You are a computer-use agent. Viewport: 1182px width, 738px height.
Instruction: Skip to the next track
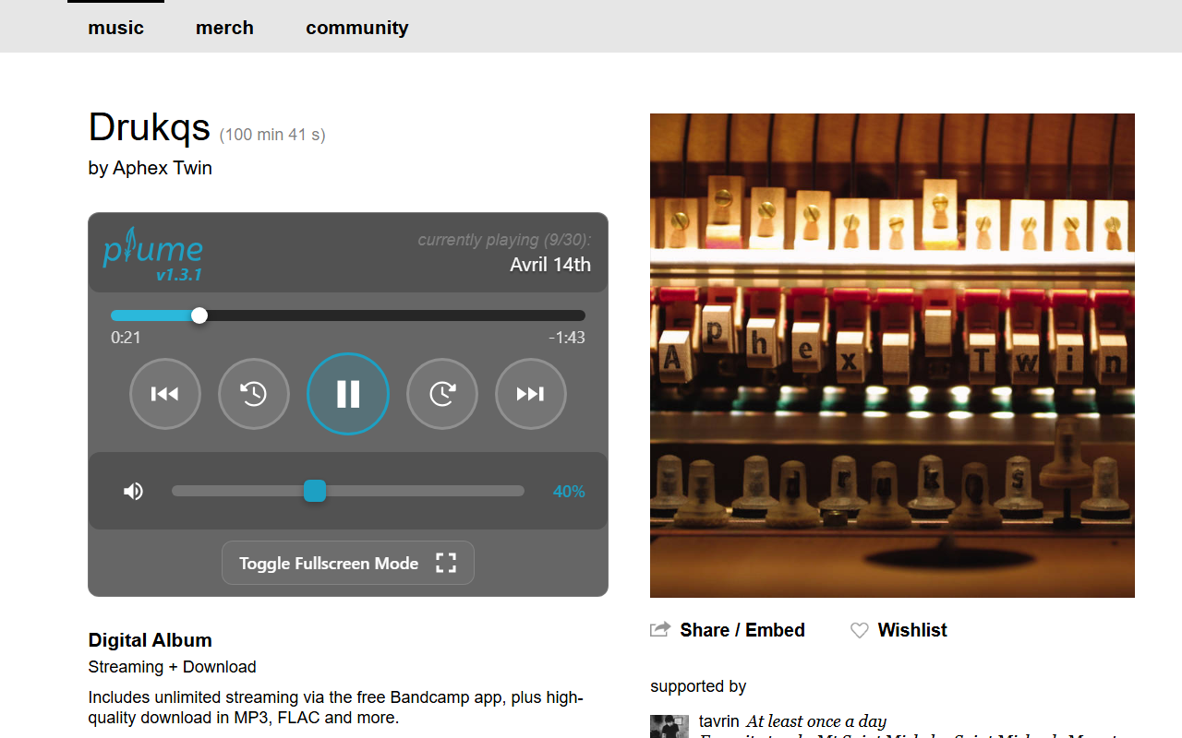531,394
